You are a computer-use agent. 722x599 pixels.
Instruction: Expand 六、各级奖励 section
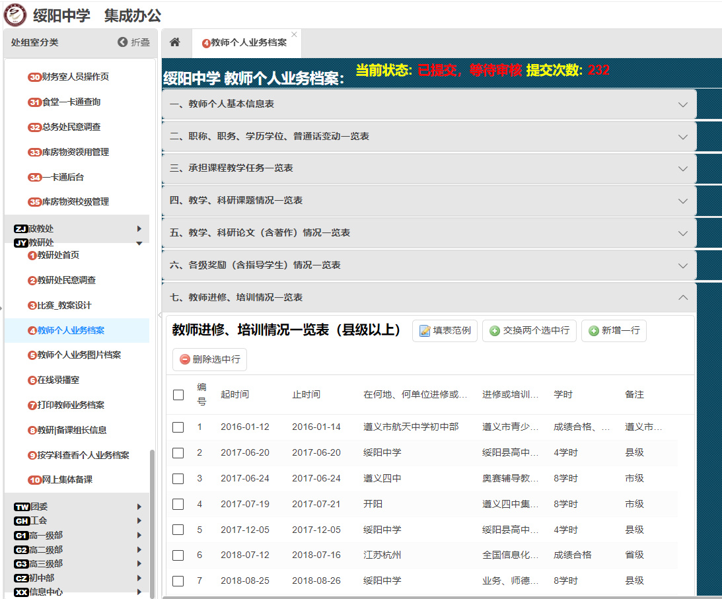(x=429, y=265)
